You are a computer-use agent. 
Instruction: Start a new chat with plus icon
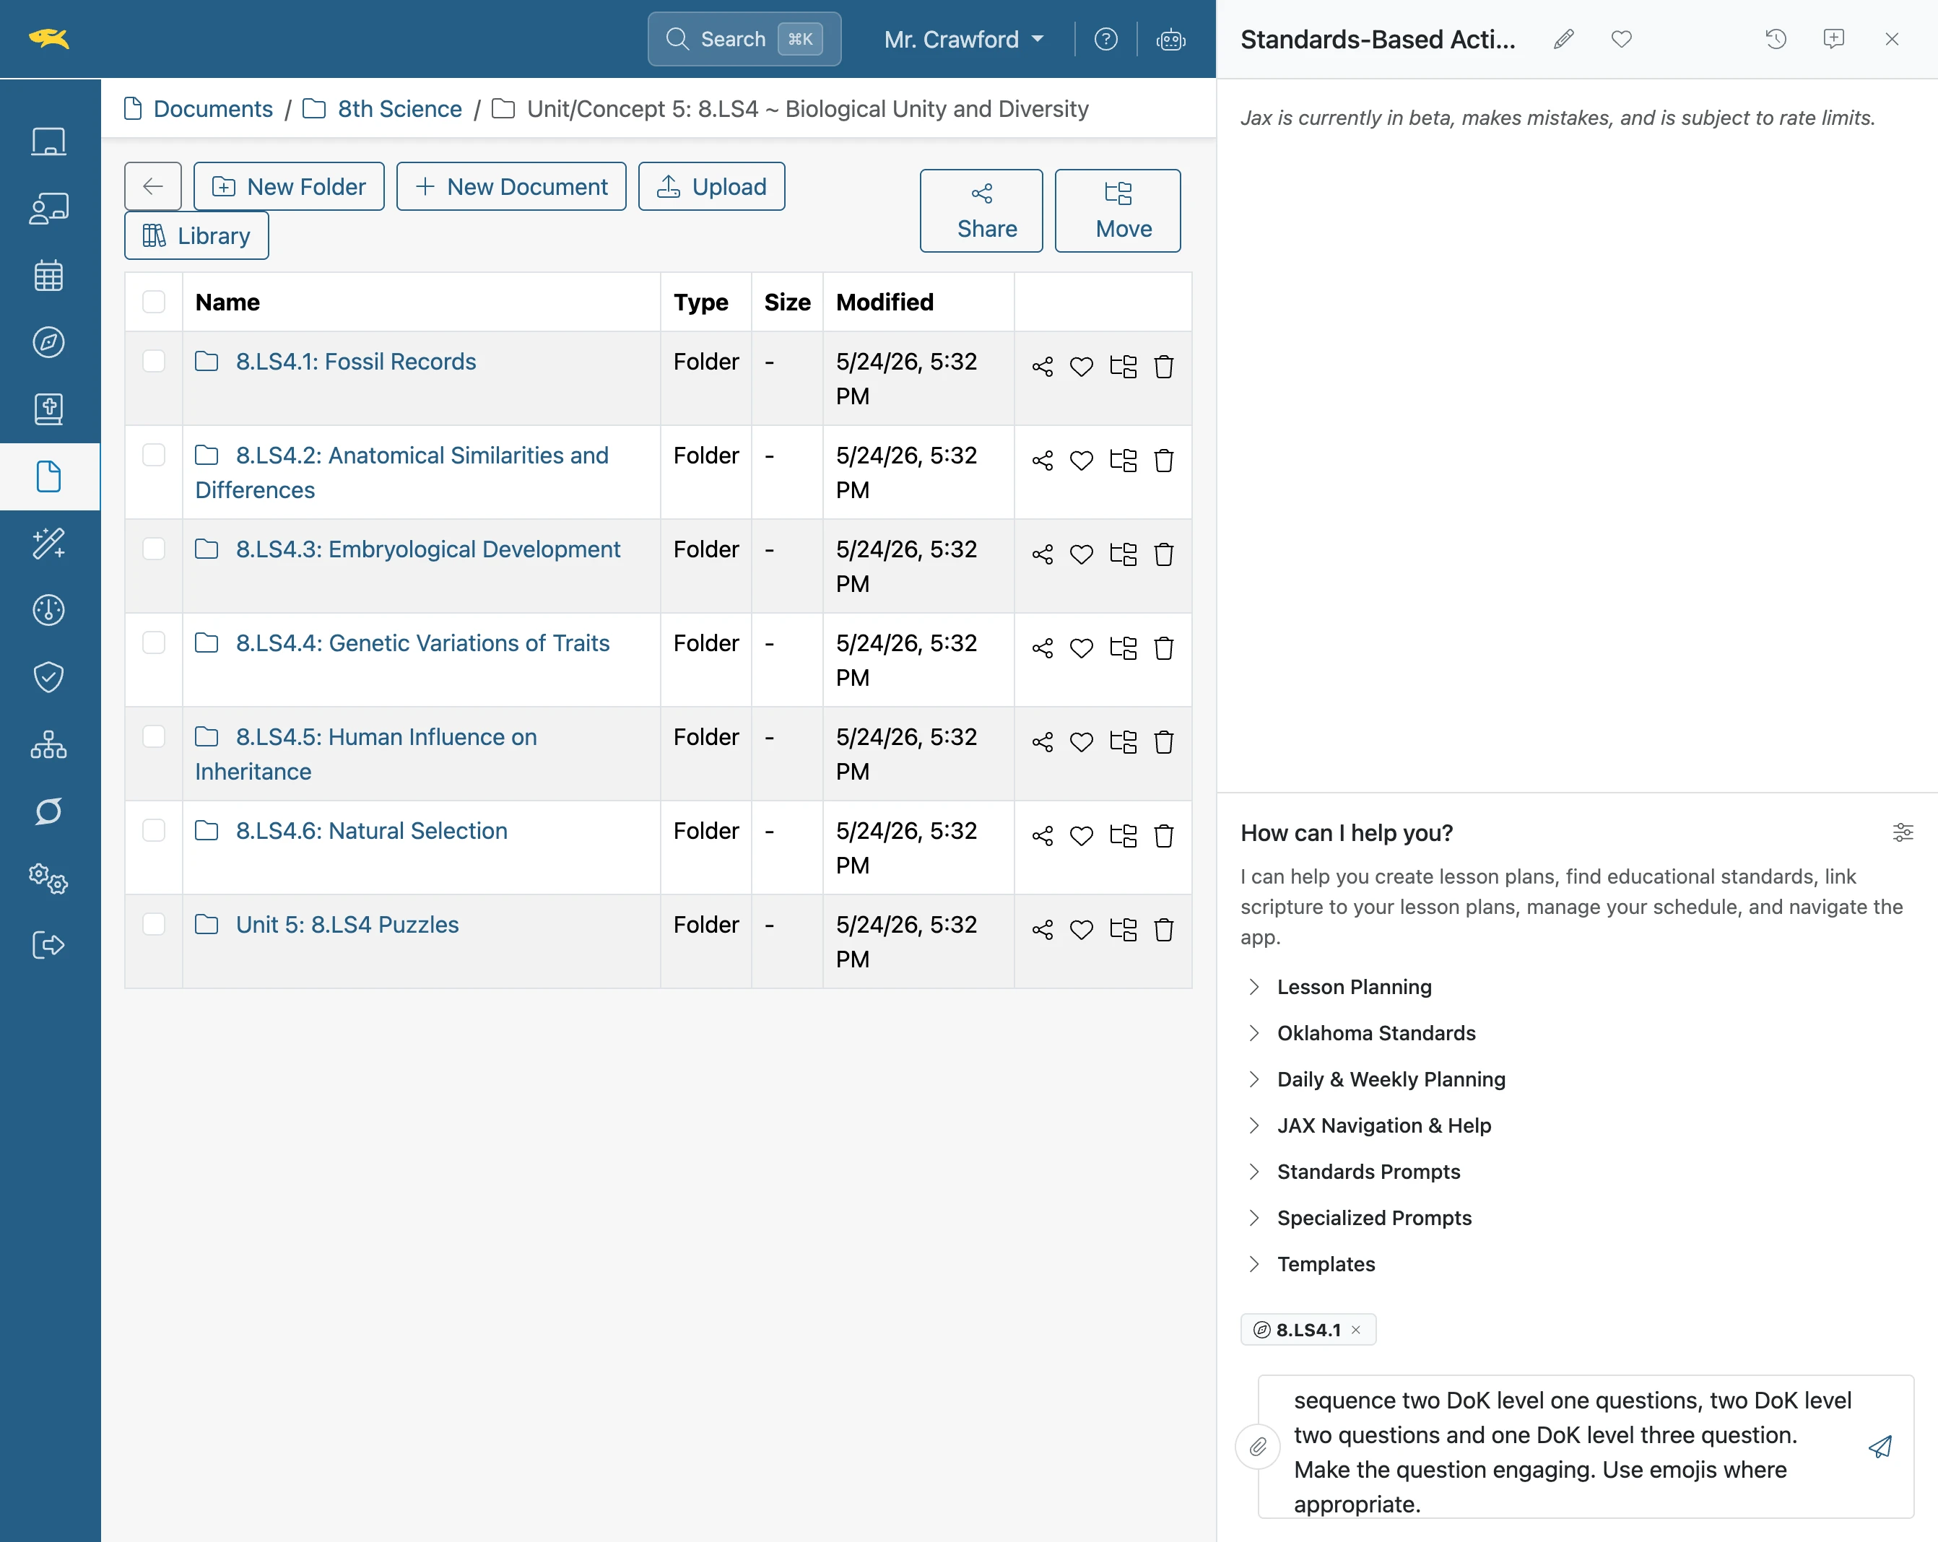(1834, 39)
